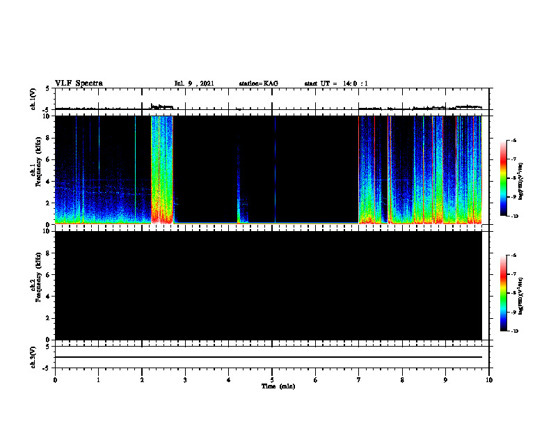
Task: Click time axis tick label '3'
Action: 185,380
